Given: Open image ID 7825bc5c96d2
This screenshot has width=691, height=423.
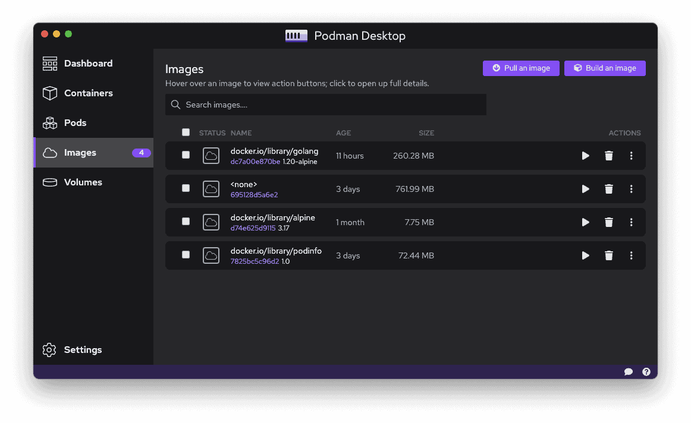Looking at the screenshot, I should 255,261.
